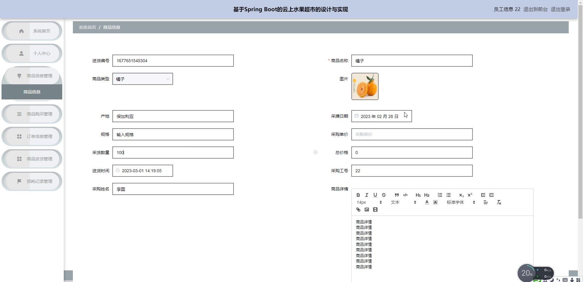Viewport: 583px width, 282px height.
Task: Click the 采货数量 input field
Action: click(x=173, y=153)
